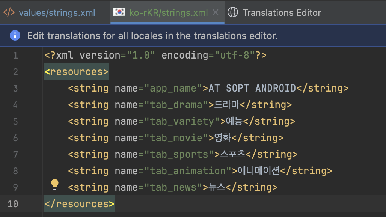Click line number 2 in the gutter
Viewport: 386px width, 217px height.
(15, 72)
